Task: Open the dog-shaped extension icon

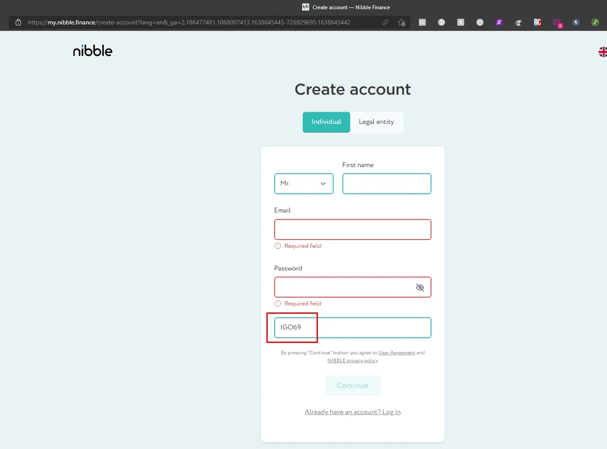Action: (x=518, y=22)
